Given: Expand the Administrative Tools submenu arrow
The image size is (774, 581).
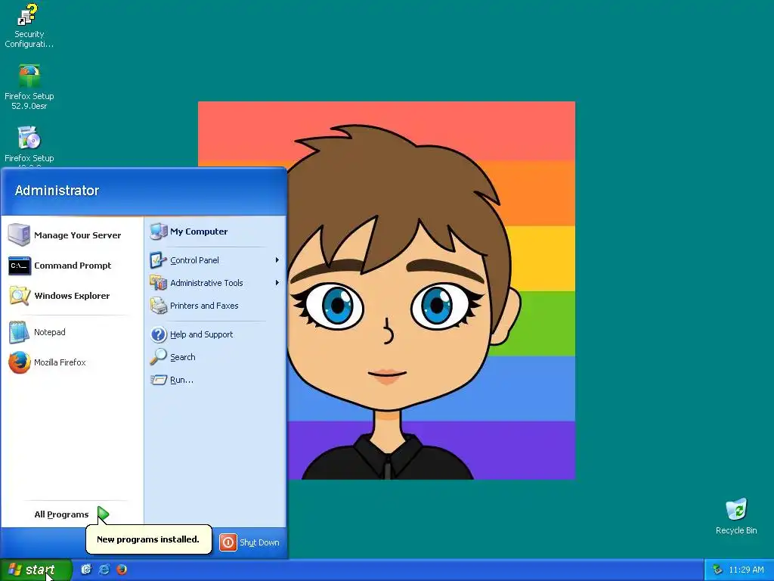Looking at the screenshot, I should click(277, 283).
